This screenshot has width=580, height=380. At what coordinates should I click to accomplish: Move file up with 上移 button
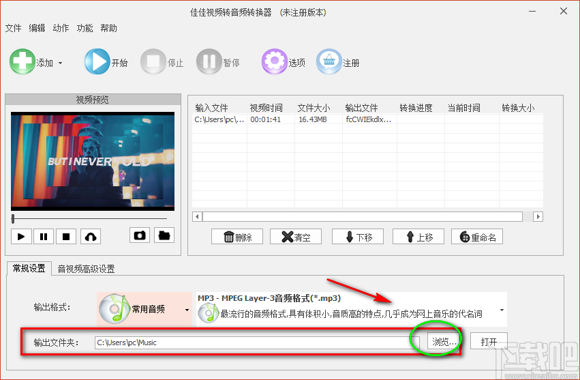418,237
